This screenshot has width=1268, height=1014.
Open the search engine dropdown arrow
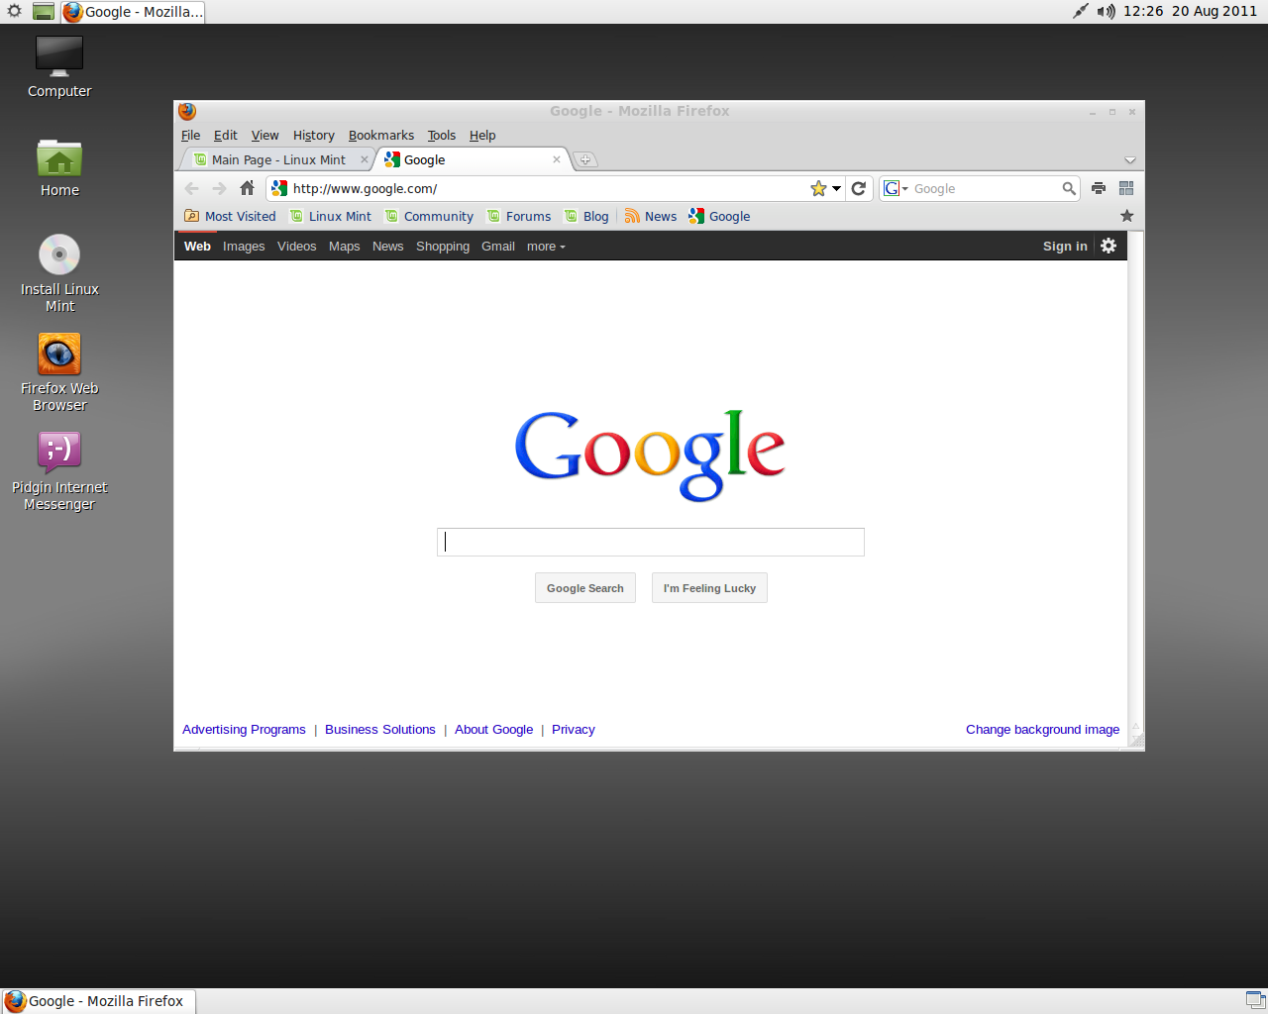[903, 188]
